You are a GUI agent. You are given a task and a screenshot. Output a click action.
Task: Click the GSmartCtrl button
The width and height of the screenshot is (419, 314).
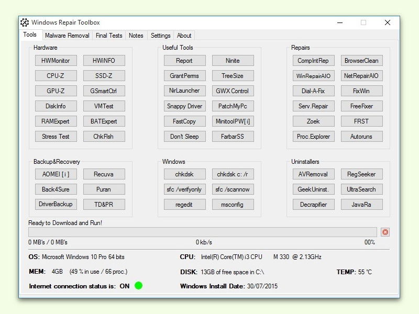(104, 91)
